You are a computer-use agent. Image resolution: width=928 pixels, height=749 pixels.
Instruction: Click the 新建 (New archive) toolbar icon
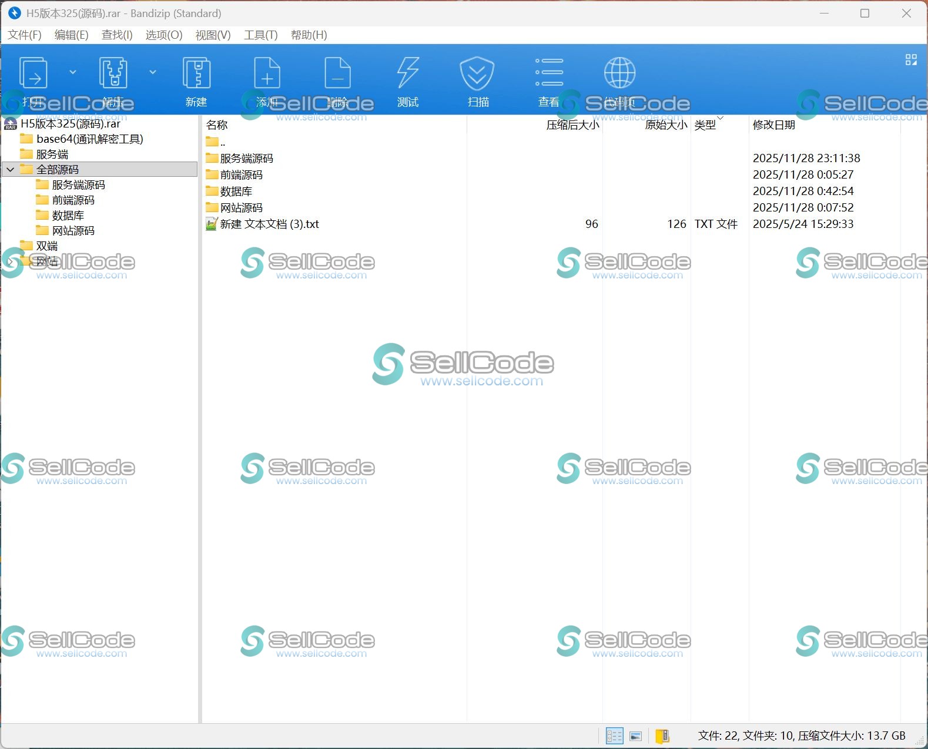[196, 75]
